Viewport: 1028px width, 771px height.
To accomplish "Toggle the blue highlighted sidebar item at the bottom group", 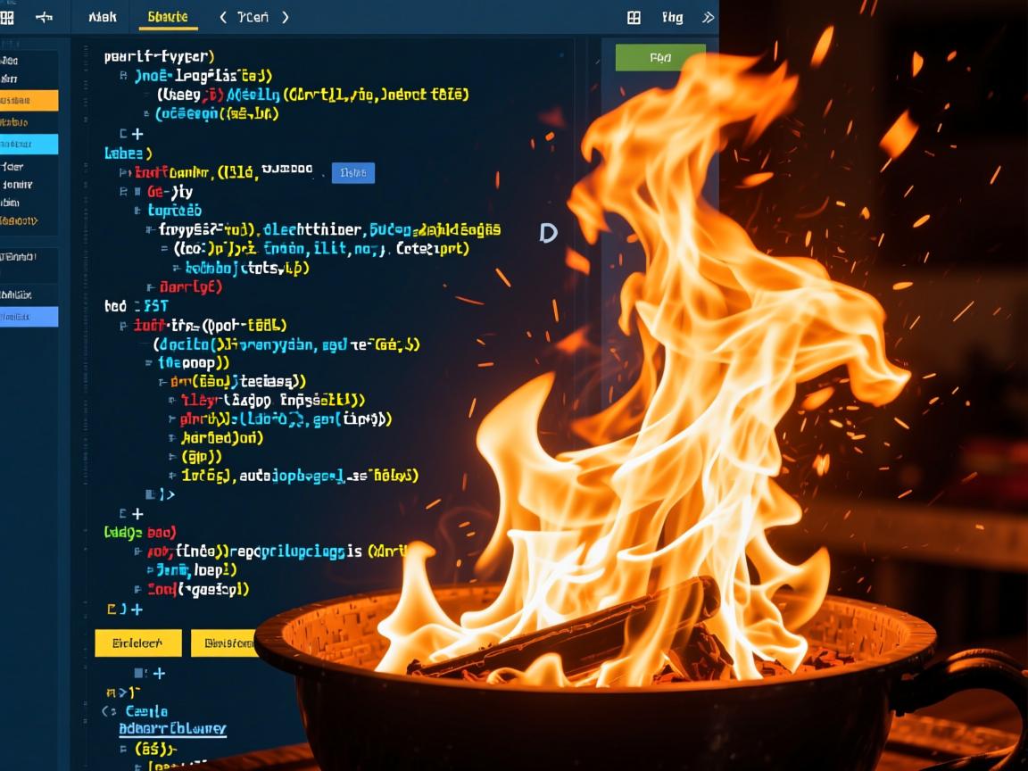I will [29, 316].
